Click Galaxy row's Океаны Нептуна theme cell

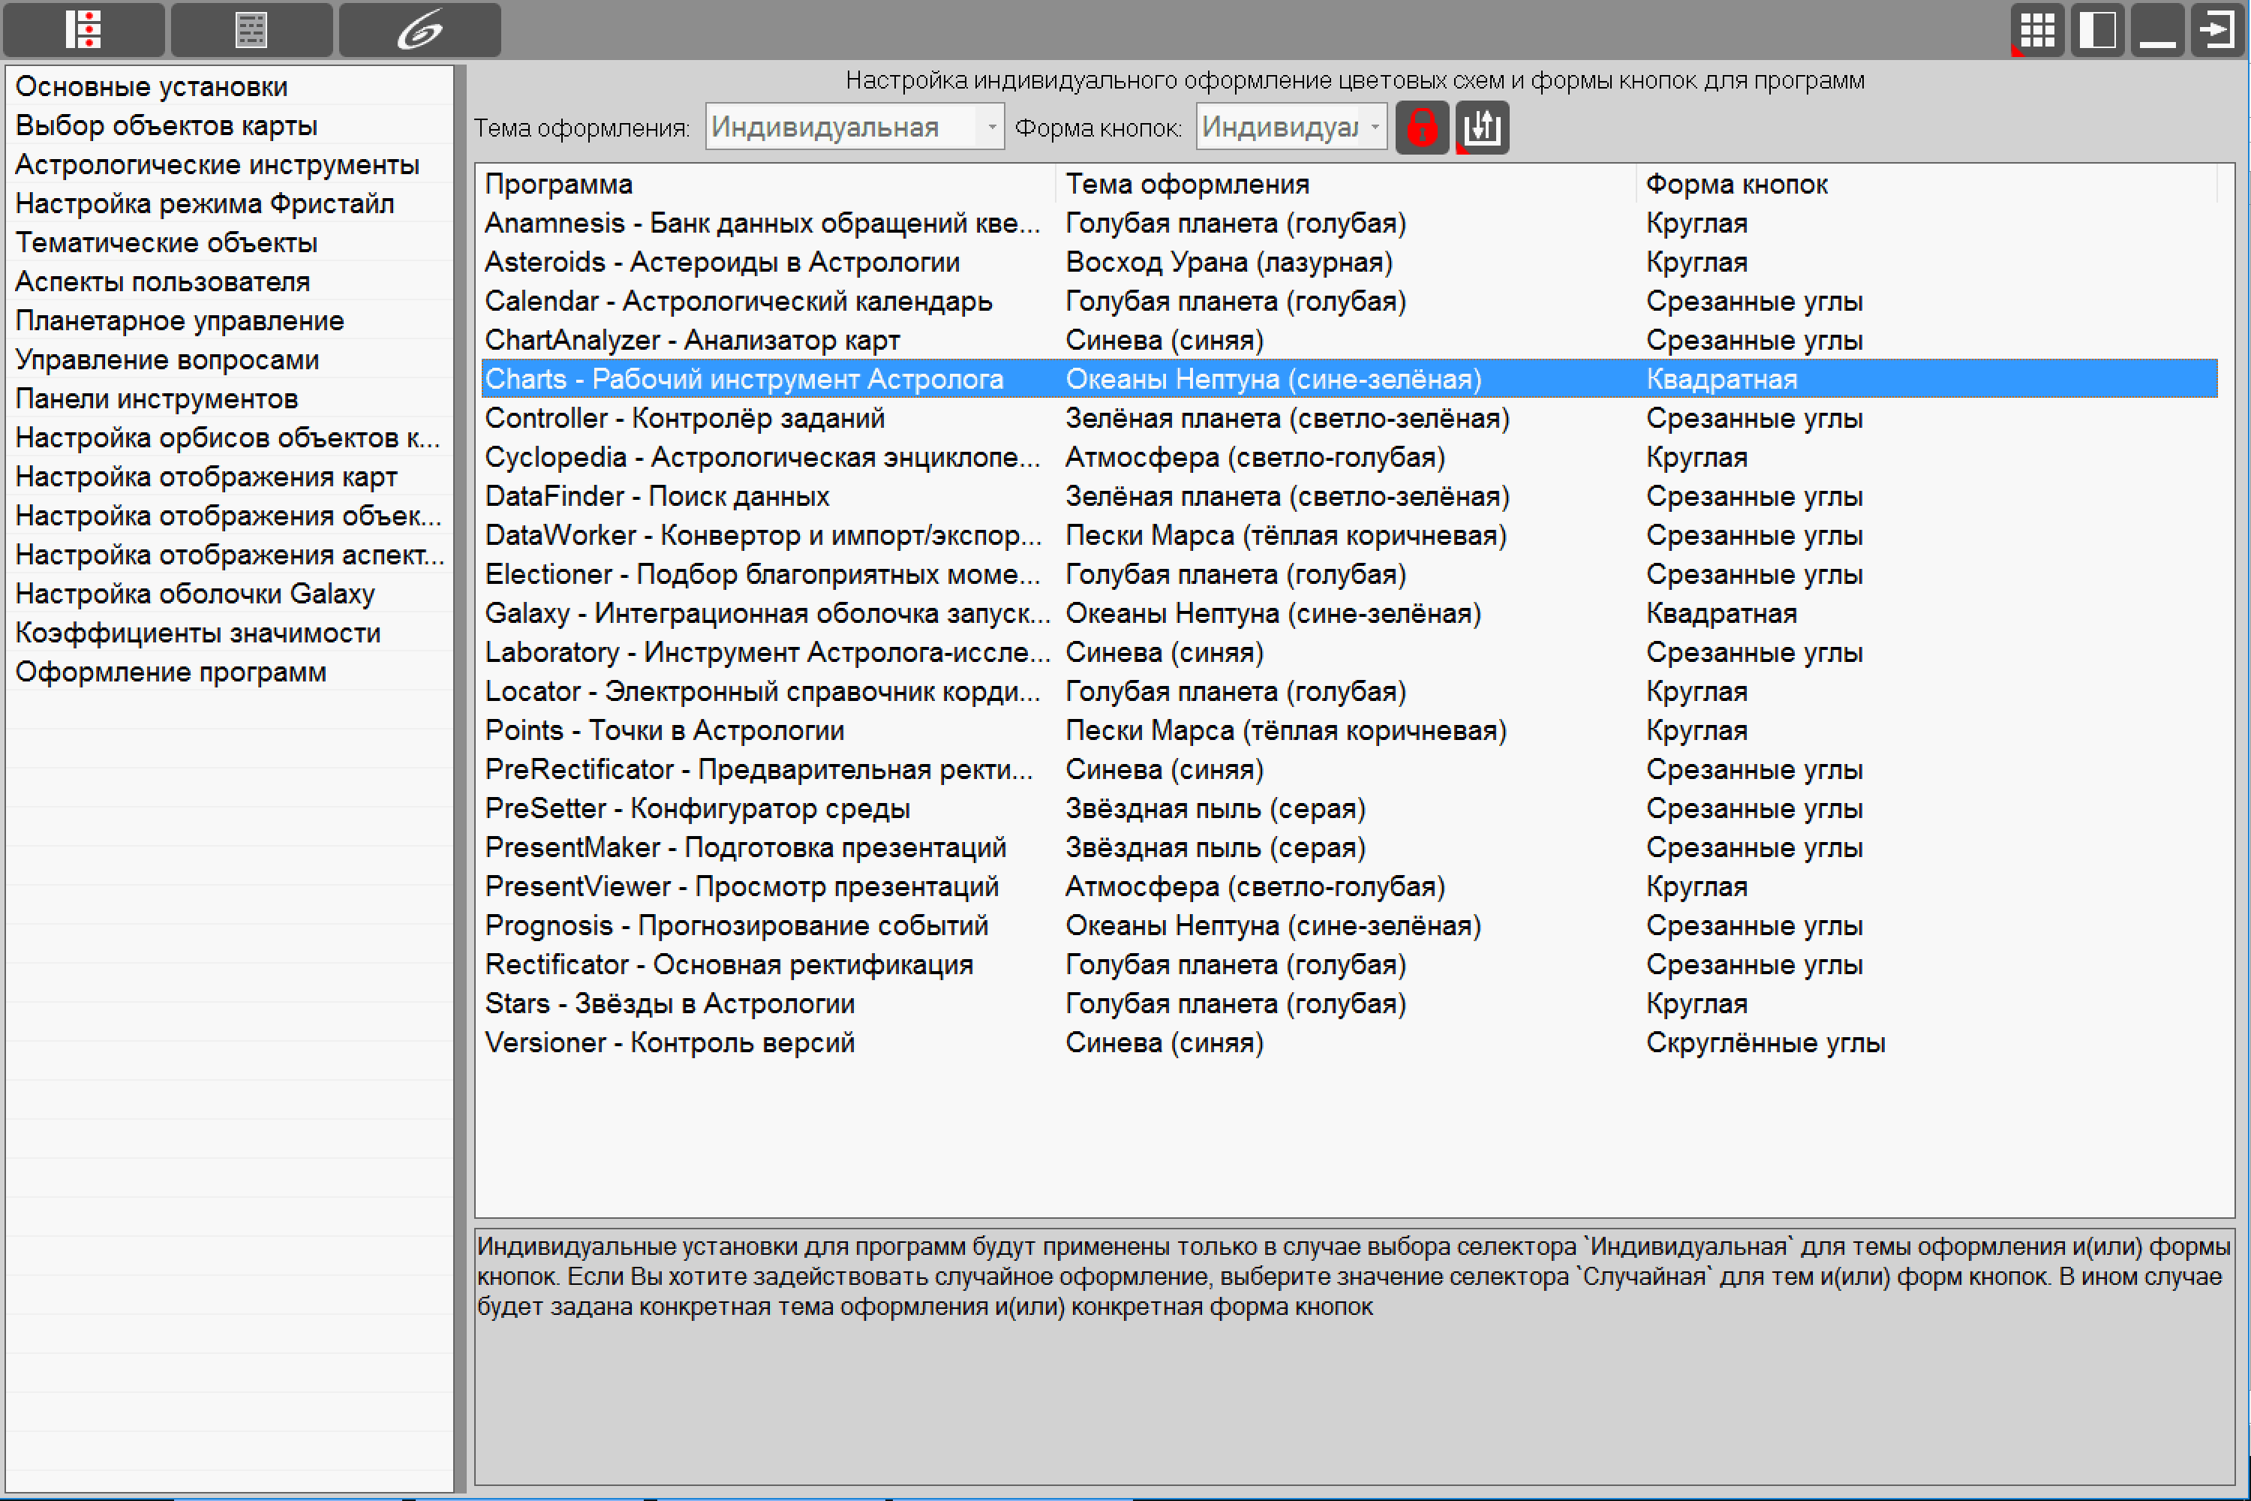pos(1273,614)
